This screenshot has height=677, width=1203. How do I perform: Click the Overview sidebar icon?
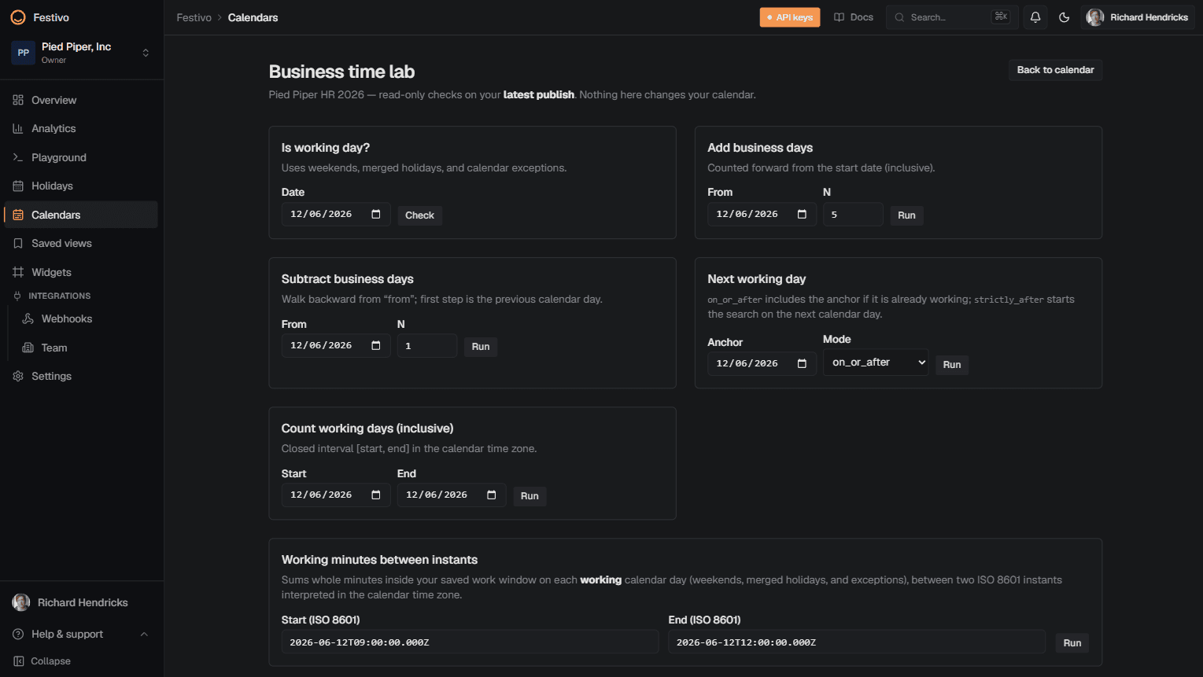pos(18,100)
